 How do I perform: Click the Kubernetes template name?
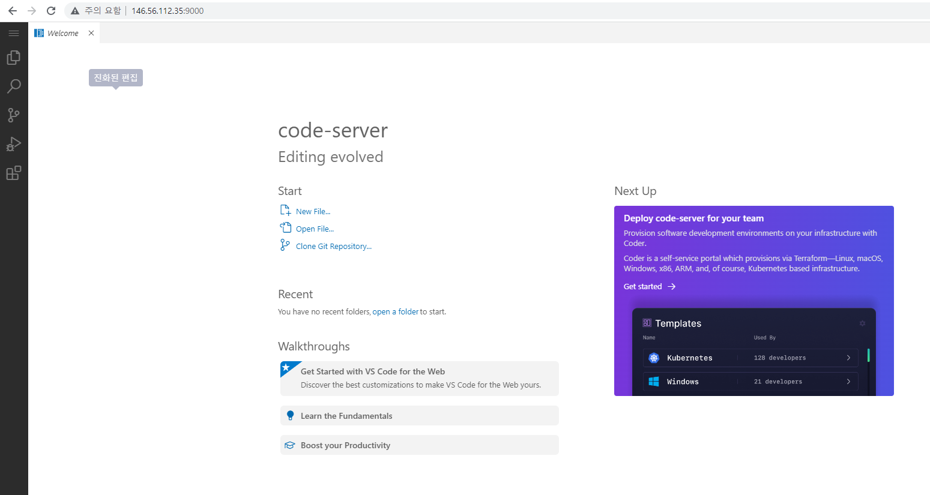[690, 358]
